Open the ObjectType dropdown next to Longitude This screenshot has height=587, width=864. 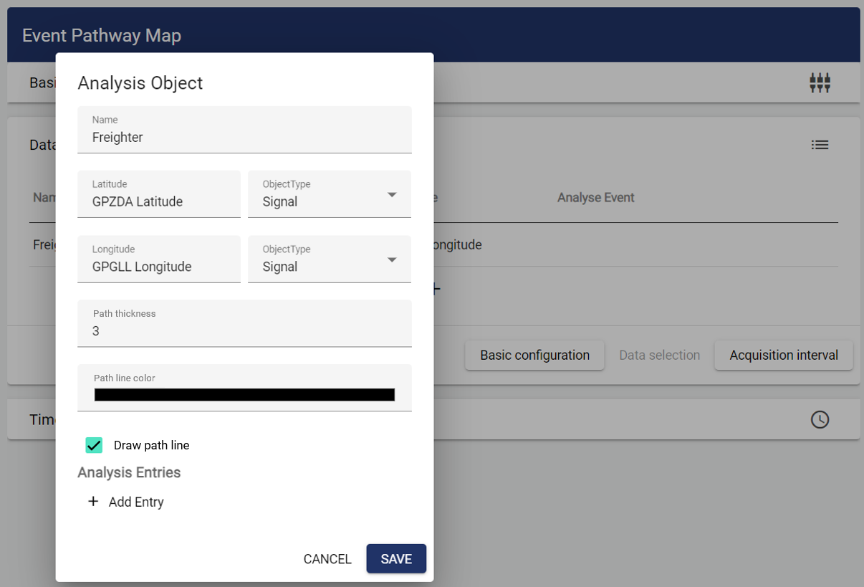tap(330, 260)
